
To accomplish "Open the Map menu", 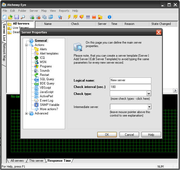I will pyautogui.click(x=44, y=11).
